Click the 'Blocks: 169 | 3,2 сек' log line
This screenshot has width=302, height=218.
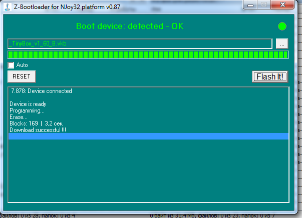click(36, 123)
